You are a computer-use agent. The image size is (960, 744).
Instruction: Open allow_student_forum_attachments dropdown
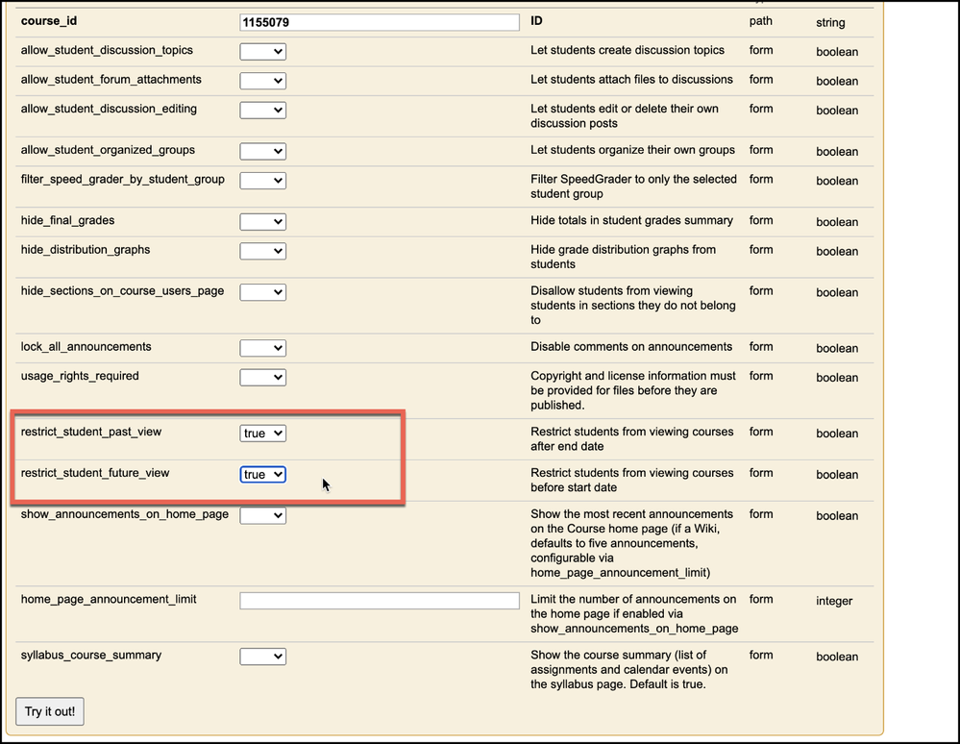262,81
